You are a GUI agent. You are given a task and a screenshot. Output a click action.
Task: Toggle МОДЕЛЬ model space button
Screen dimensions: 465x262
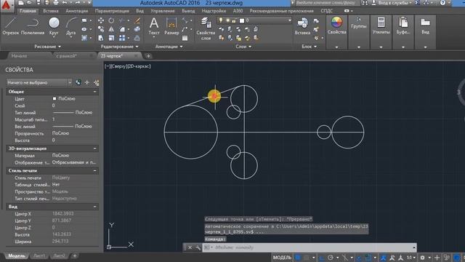pyautogui.click(x=282, y=258)
